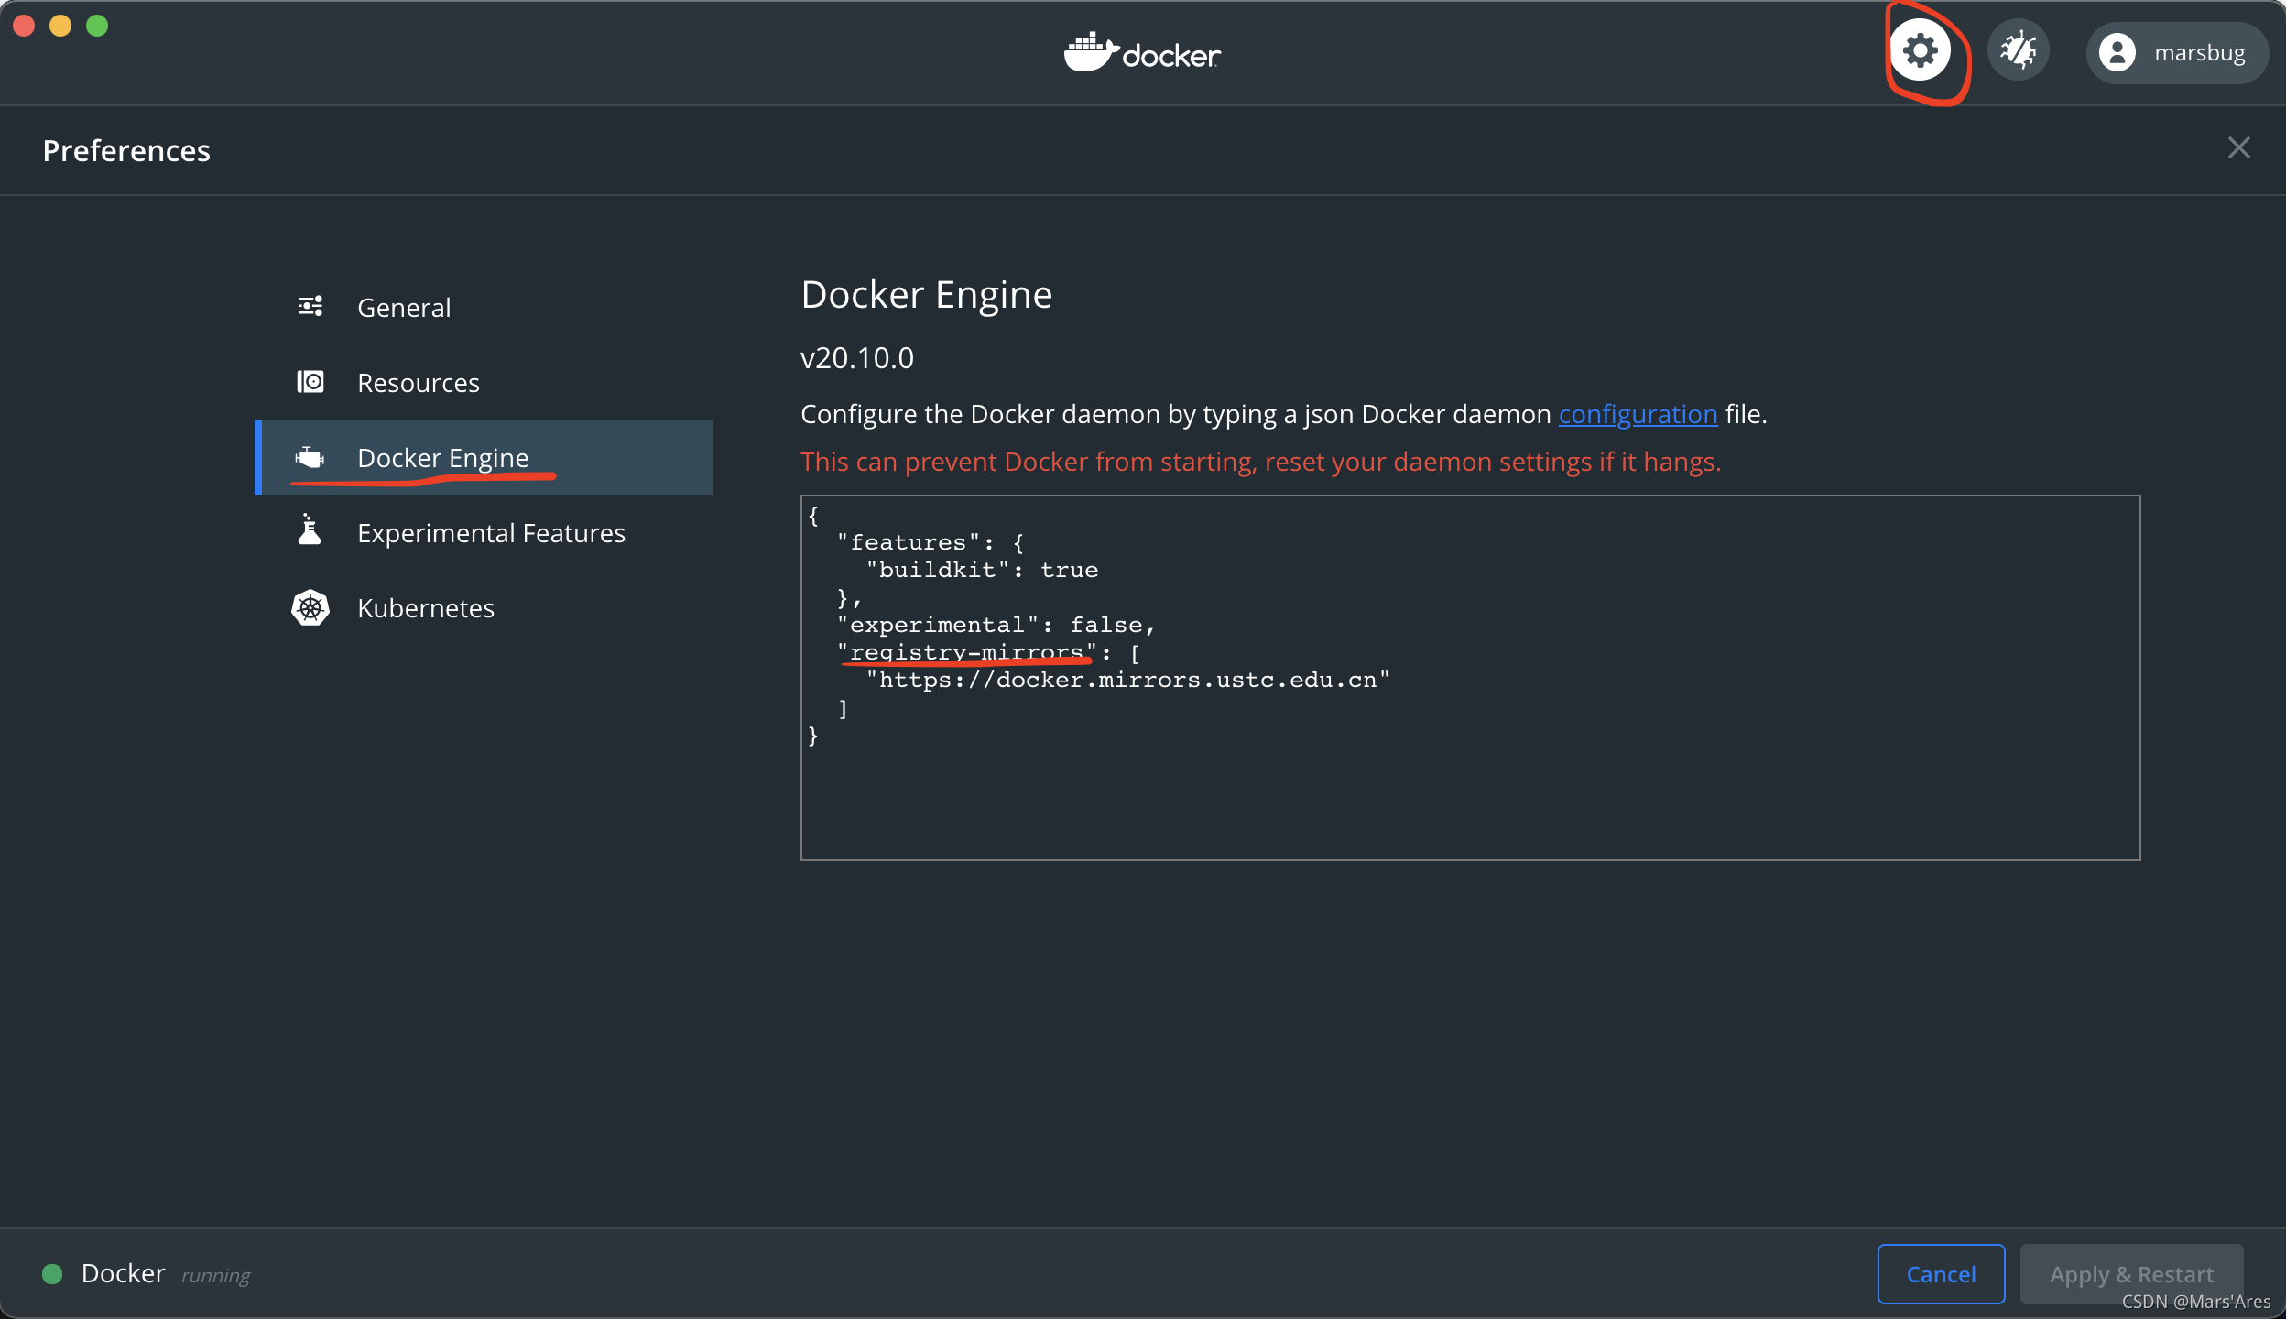Click the red macOS close button

point(25,26)
